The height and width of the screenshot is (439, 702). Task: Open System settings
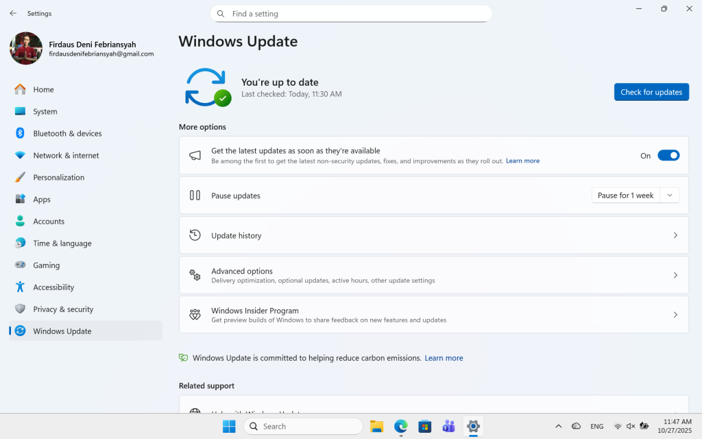tap(86, 112)
